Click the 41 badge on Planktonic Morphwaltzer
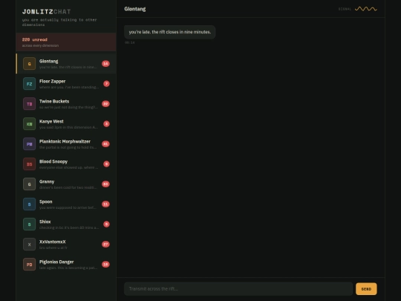The height and width of the screenshot is (301, 401). click(x=105, y=144)
